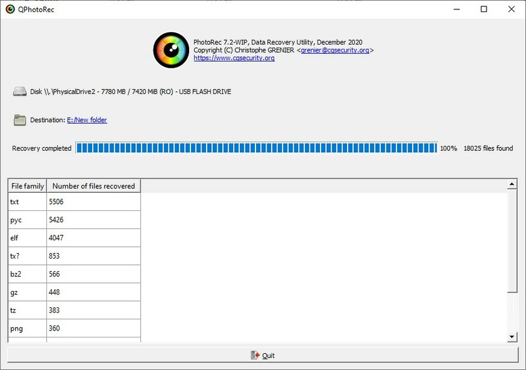
Task: Click the 18025 files found text
Action: [488, 148]
